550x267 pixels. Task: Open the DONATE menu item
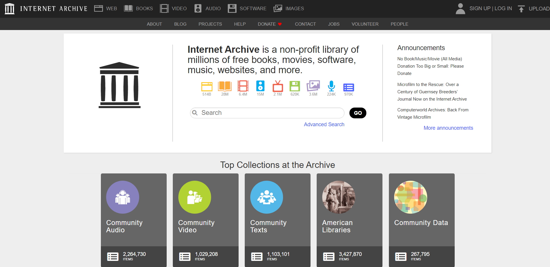click(x=270, y=24)
